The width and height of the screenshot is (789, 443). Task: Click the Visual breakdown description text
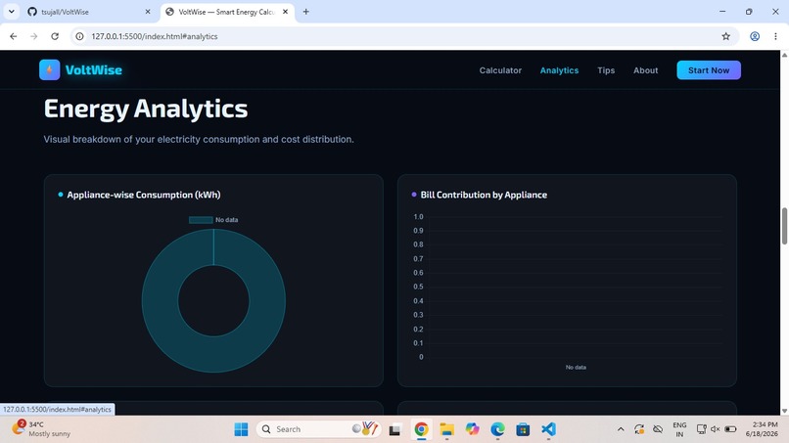coord(199,139)
